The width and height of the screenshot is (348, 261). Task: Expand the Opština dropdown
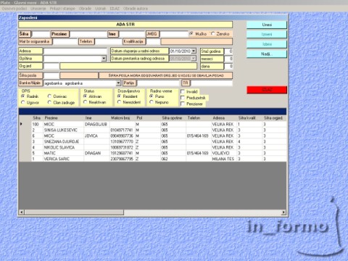104,59
